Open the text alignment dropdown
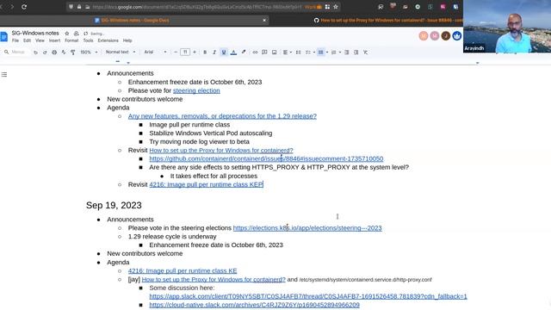Viewport: 551px width, 310px height. (x=287, y=52)
